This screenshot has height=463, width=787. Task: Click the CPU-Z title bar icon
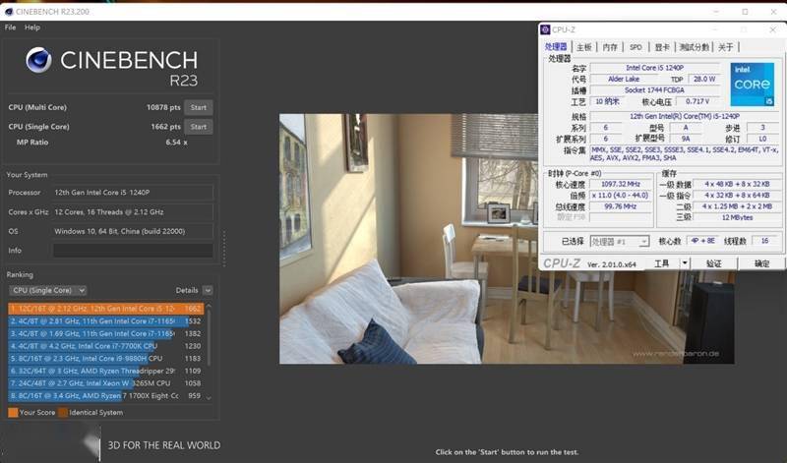pos(545,29)
